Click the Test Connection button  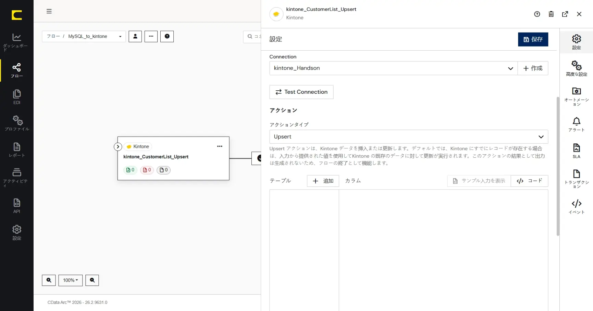point(301,92)
